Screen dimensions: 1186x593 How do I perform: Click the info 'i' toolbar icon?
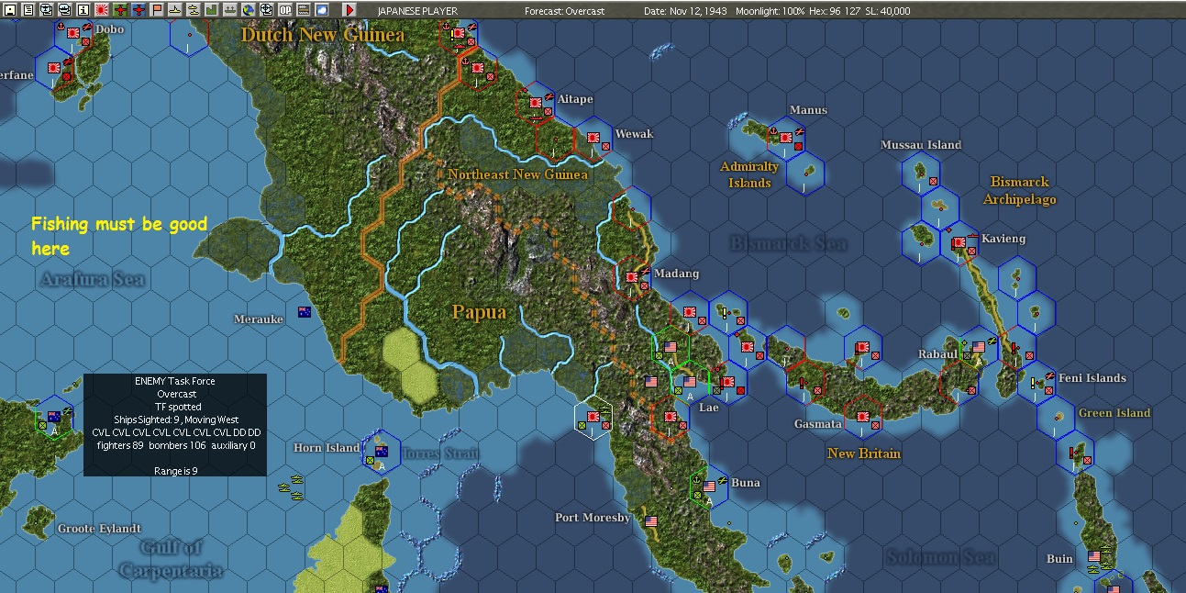pos(83,10)
